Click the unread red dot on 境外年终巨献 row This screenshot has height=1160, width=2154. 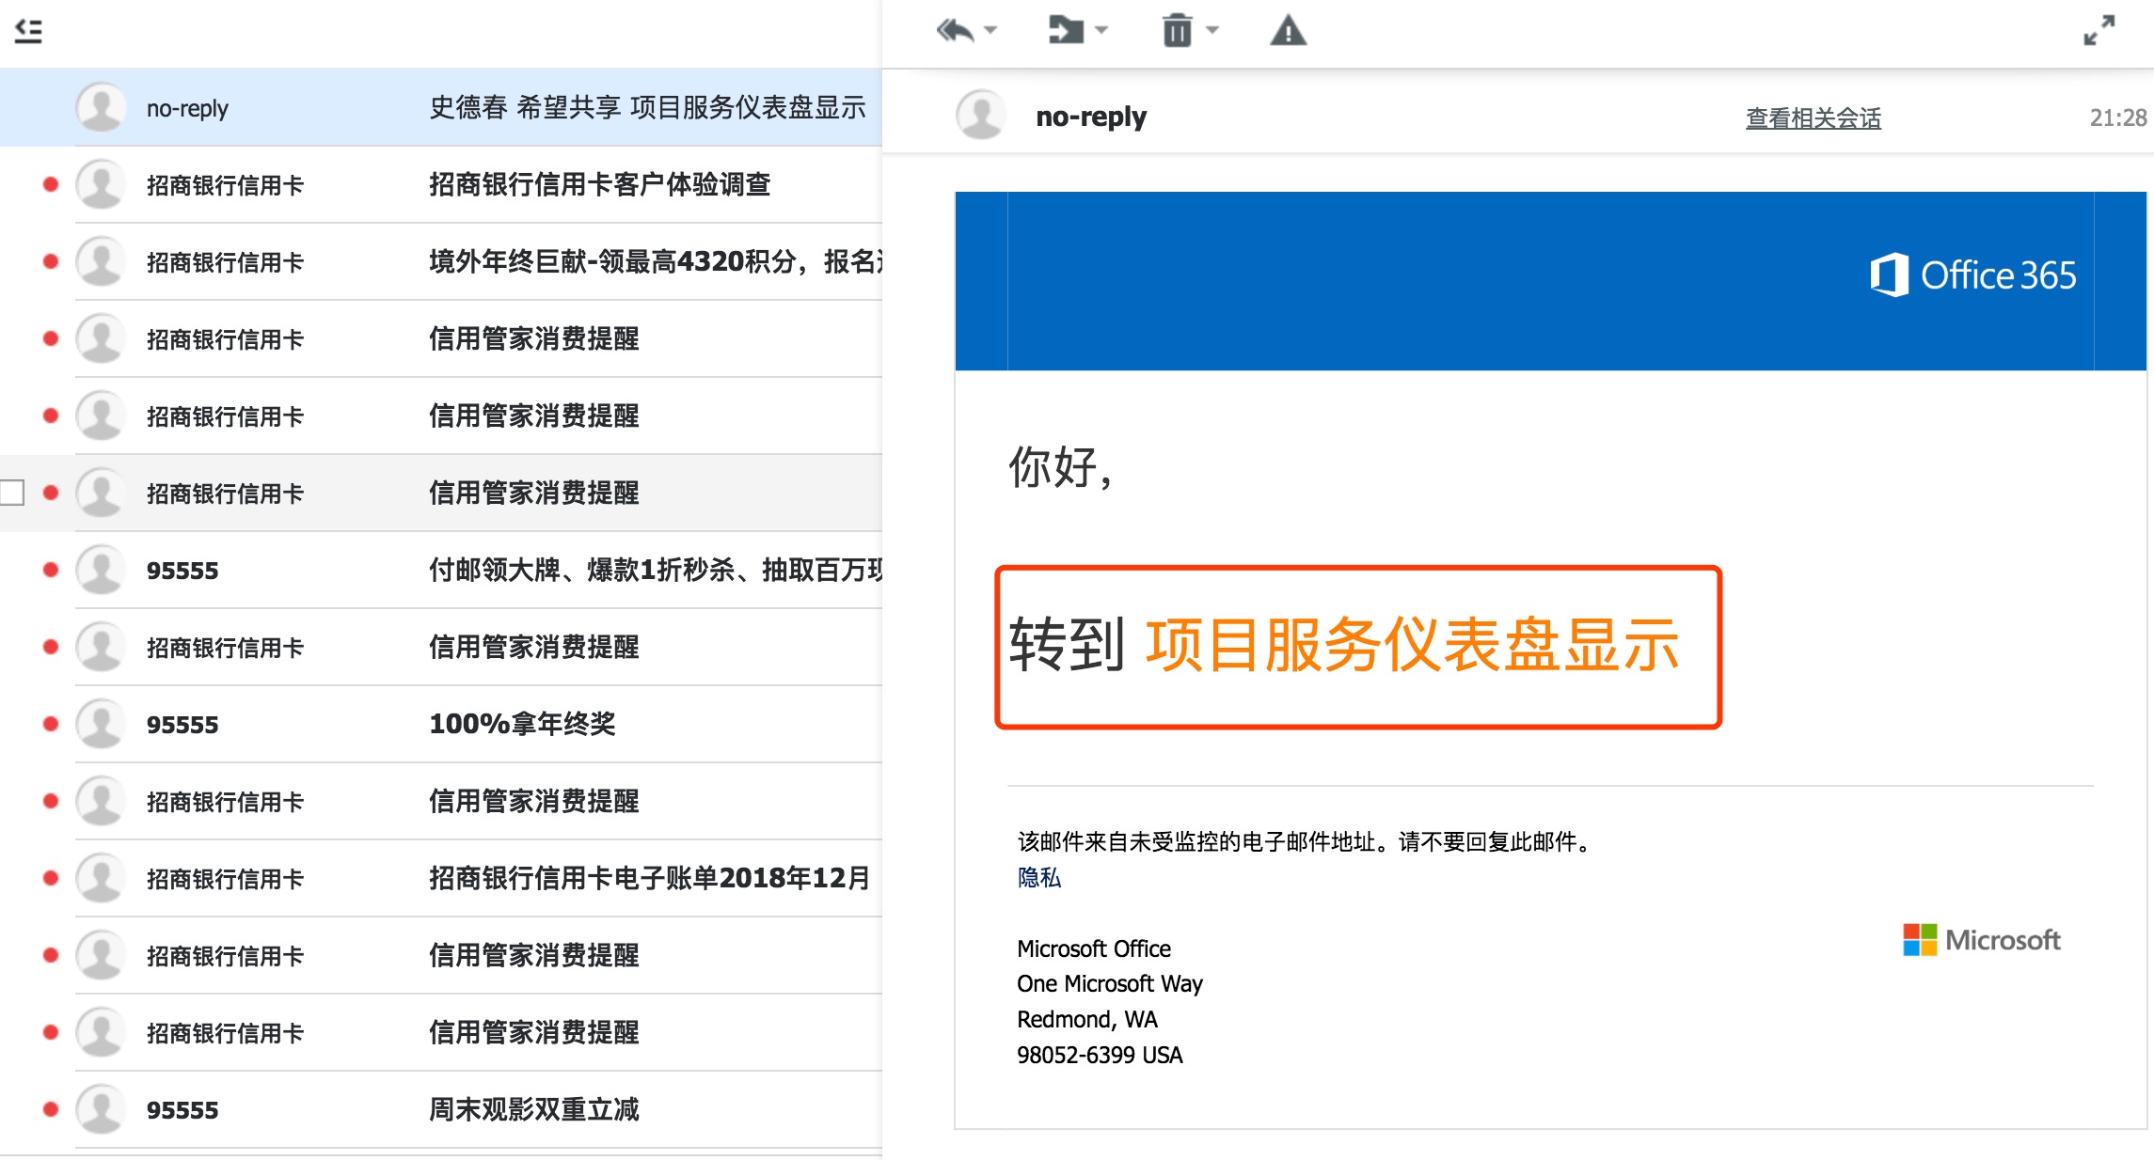click(51, 261)
